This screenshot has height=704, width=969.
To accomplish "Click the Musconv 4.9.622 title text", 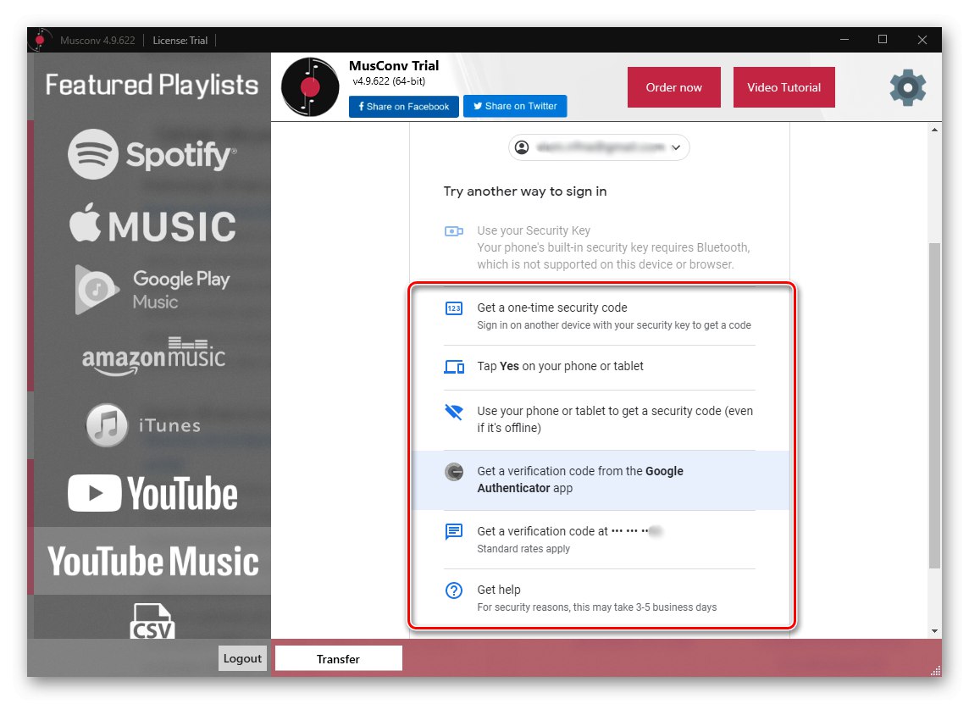I will 97,40.
